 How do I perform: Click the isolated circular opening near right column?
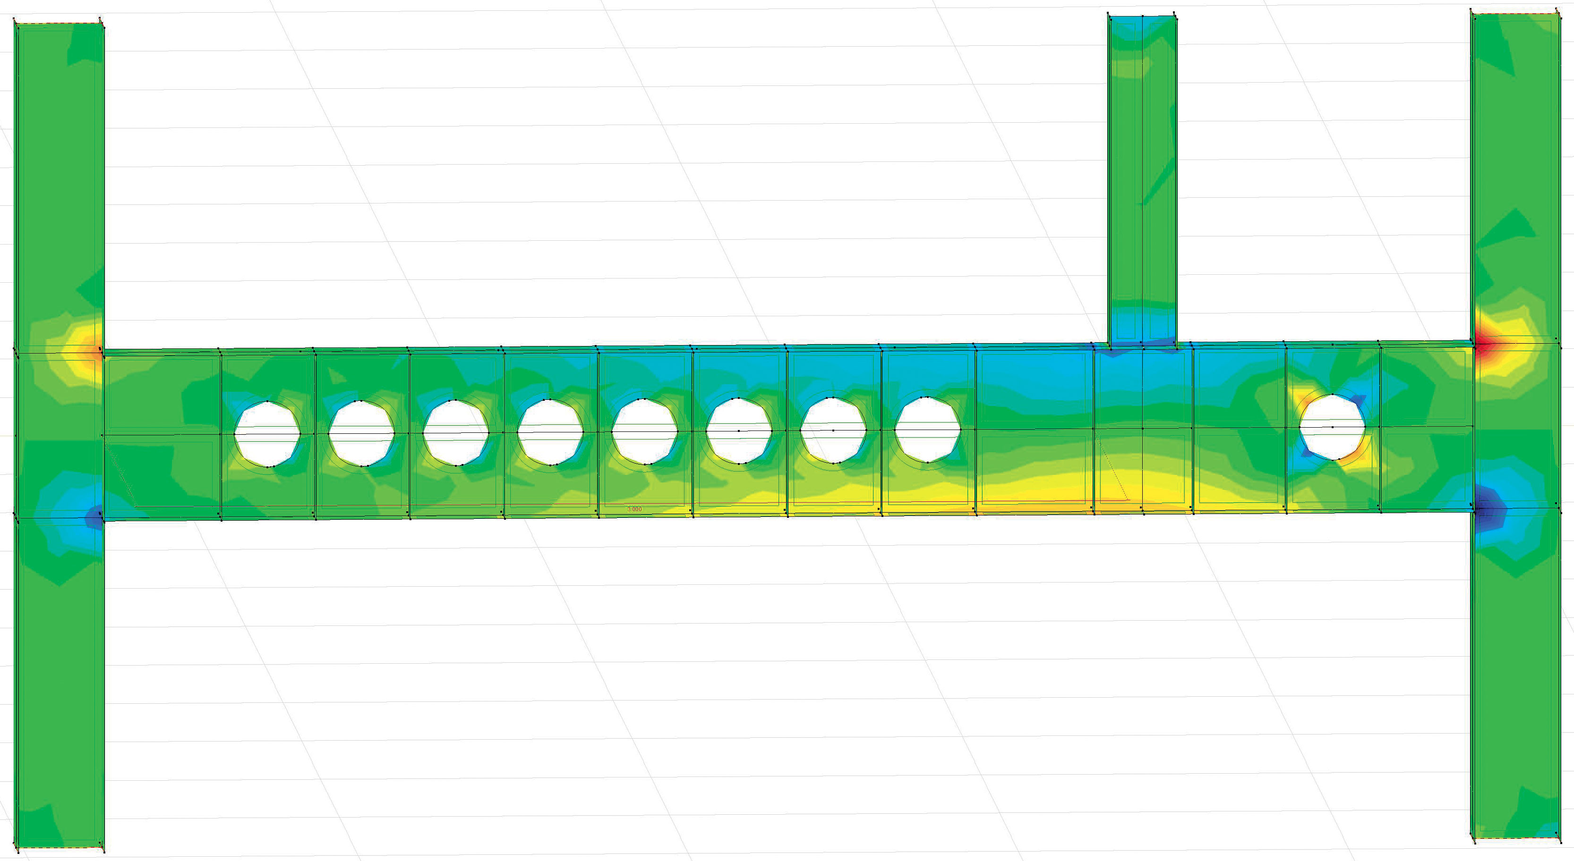1332,427
